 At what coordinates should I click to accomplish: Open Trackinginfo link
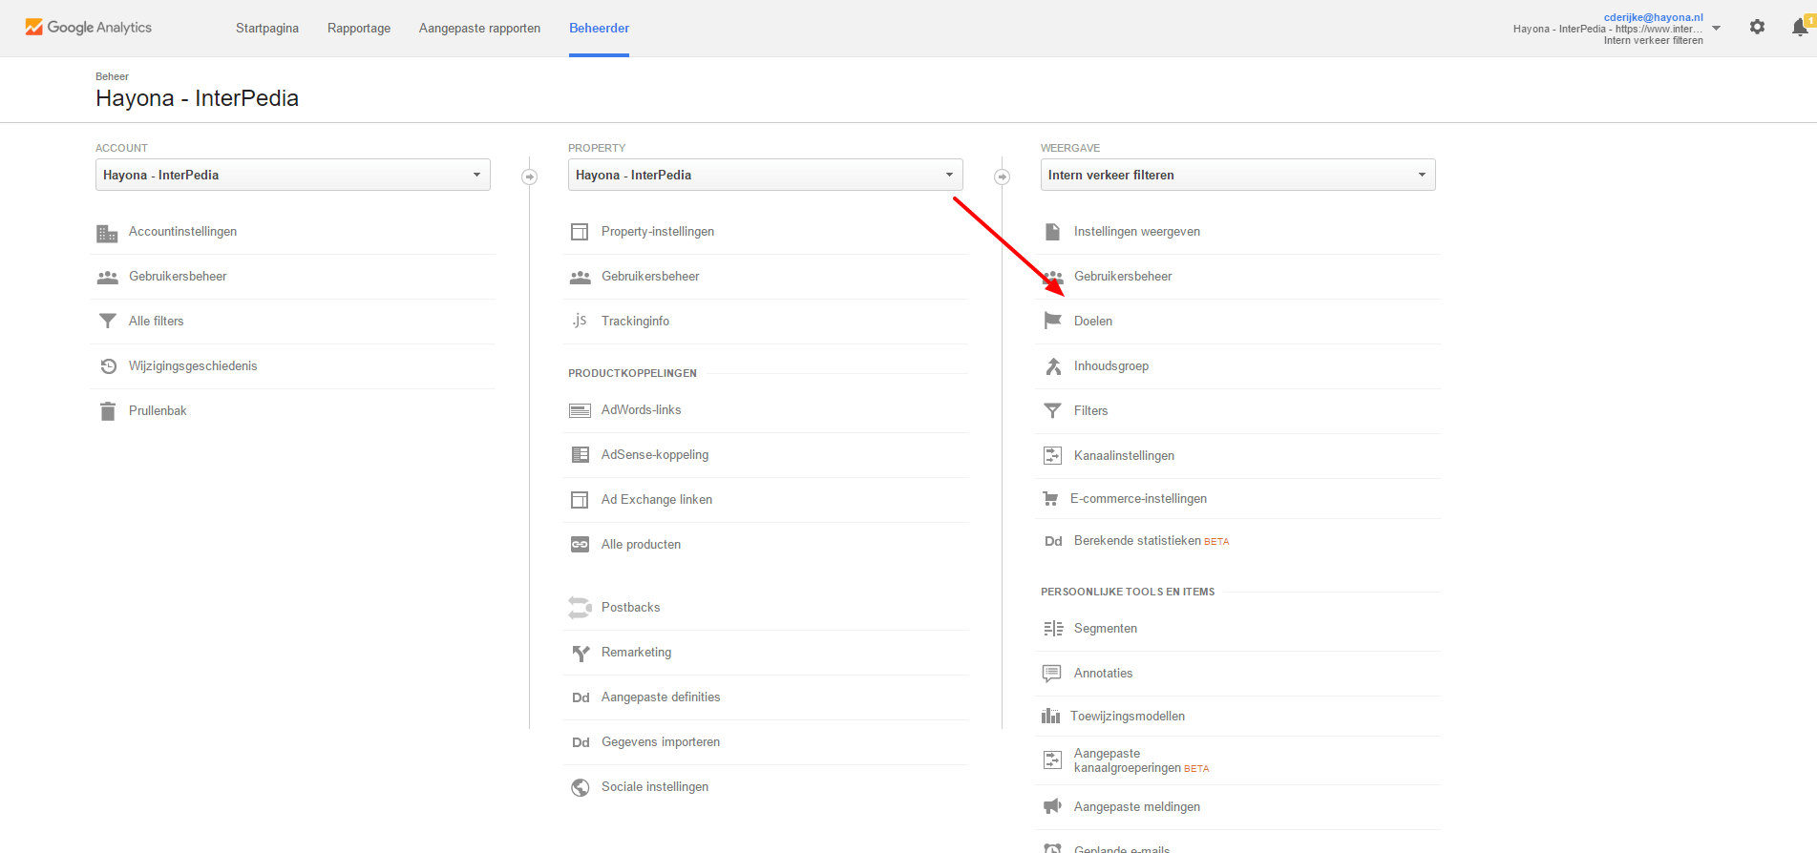click(635, 322)
